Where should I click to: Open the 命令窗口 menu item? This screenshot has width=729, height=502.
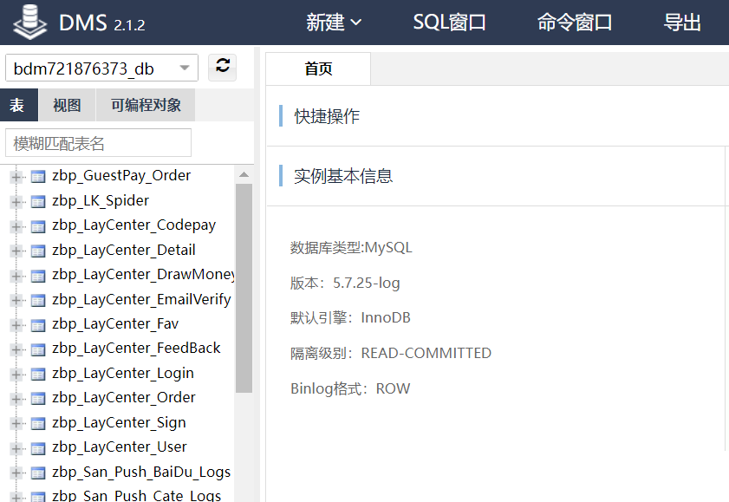pyautogui.click(x=574, y=22)
